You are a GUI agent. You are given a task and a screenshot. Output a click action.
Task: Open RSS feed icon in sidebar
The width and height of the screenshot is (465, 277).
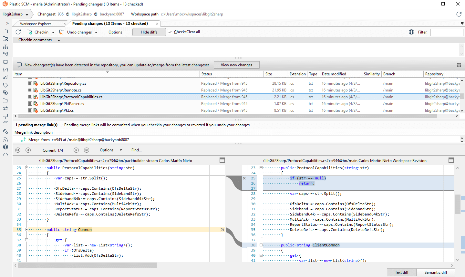[5, 139]
